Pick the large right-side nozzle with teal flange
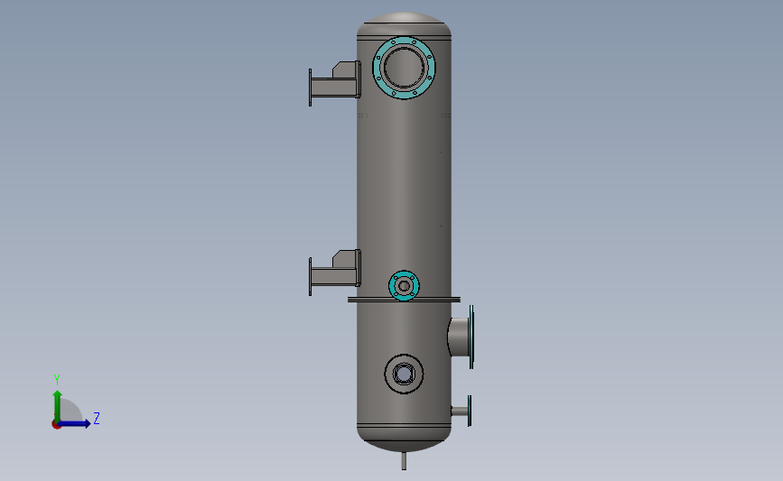This screenshot has height=481, width=783. click(461, 337)
